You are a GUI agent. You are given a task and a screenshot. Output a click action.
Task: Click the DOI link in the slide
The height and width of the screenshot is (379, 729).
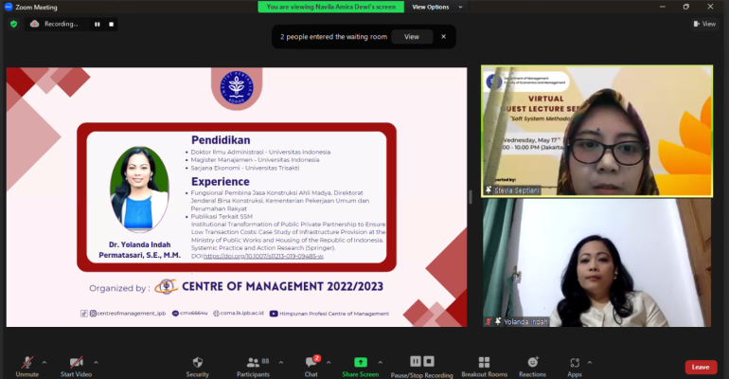[263, 256]
